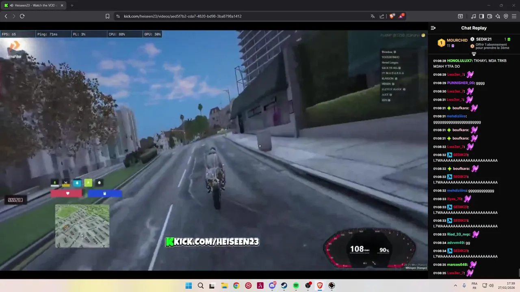The width and height of the screenshot is (520, 292).
Task: Open volume control in system tray
Action: (491, 286)
